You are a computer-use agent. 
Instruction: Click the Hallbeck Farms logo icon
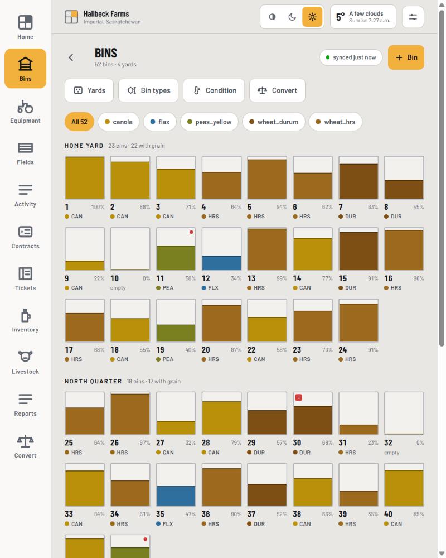(71, 17)
